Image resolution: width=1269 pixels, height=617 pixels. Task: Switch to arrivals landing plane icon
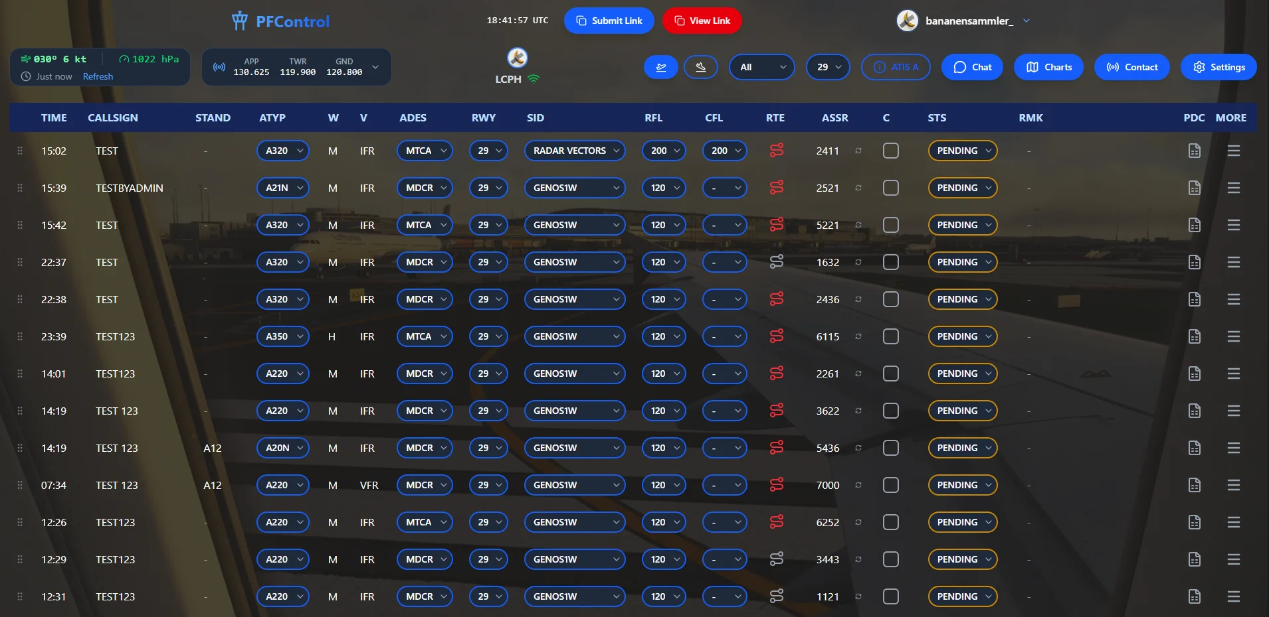coord(700,67)
